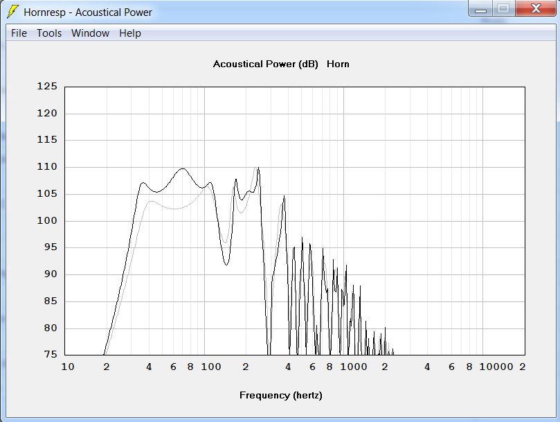Click the black curve peak near 70 Hz
The width and height of the screenshot is (560, 422).
point(183,169)
